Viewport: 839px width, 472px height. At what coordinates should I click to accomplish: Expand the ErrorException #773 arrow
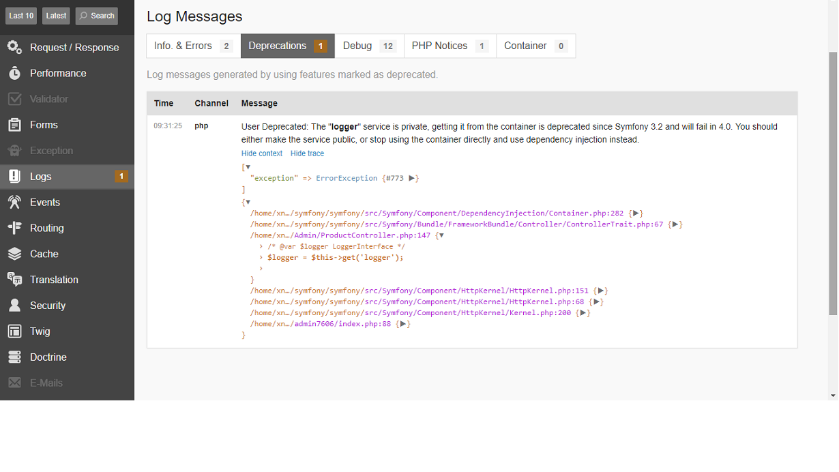pos(411,178)
